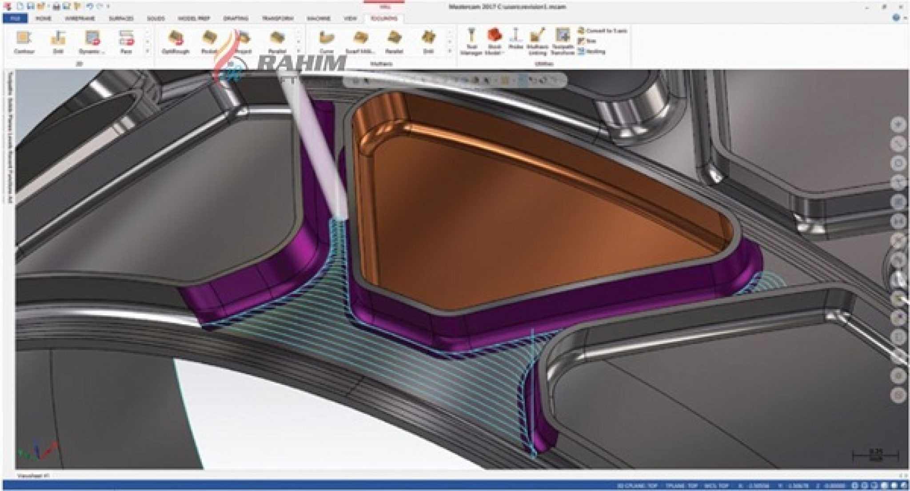This screenshot has height=491, width=910.
Task: Open the FILE menu tab
Action: [15, 18]
